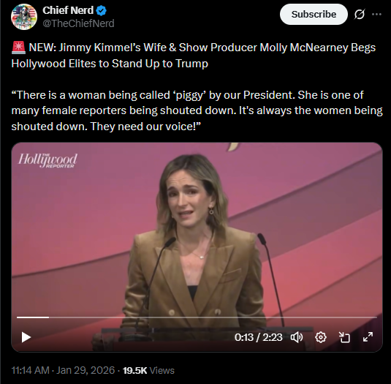This screenshot has width=391, height=384.
Task: View the 19.5K Views analytics
Action: point(148,370)
